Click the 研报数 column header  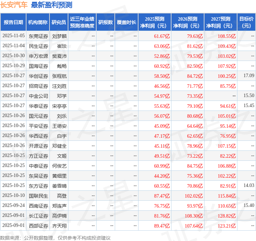pyautogui.click(x=105, y=22)
